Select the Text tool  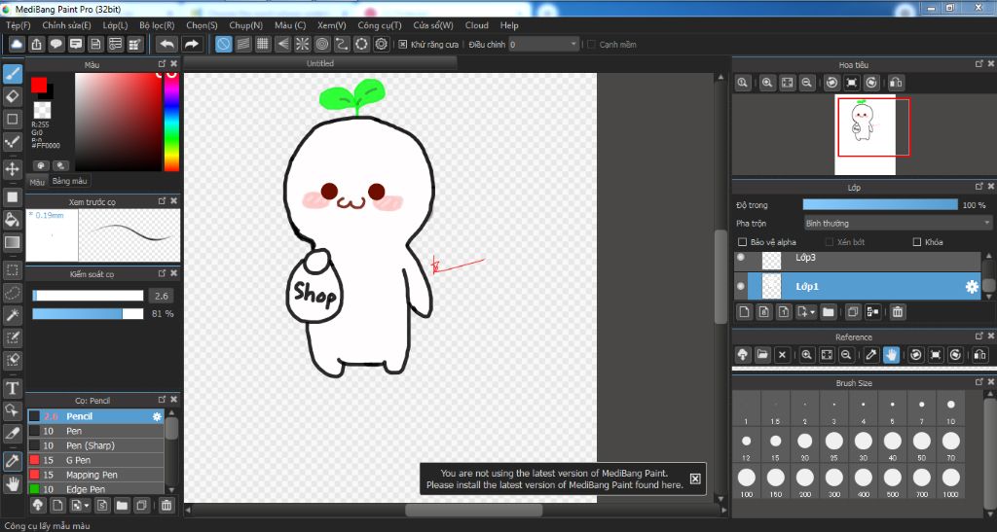point(12,388)
